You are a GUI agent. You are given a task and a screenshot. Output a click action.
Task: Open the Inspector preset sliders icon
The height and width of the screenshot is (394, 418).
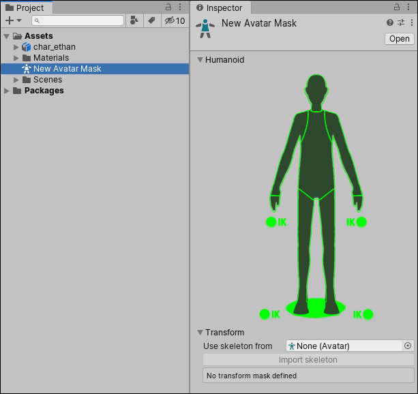(x=401, y=22)
